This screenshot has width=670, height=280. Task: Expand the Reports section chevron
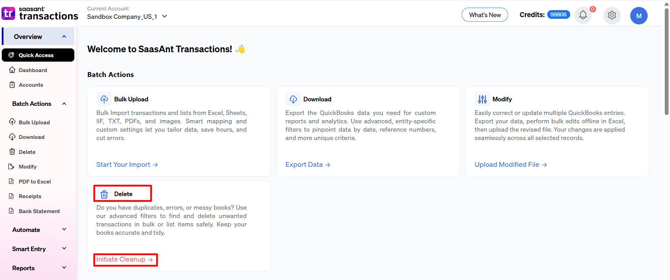click(x=64, y=267)
